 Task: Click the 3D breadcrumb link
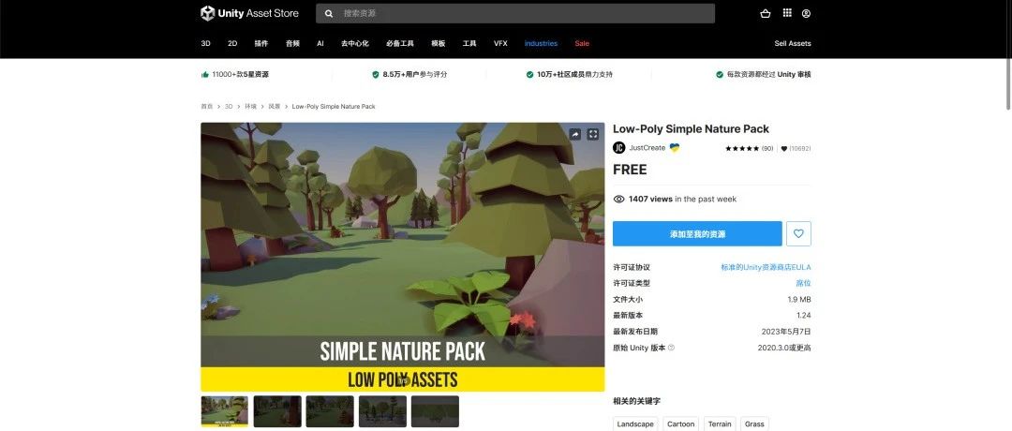[x=229, y=107]
